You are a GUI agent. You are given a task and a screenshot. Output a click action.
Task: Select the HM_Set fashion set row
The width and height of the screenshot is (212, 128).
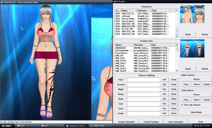[x=143, y=56]
